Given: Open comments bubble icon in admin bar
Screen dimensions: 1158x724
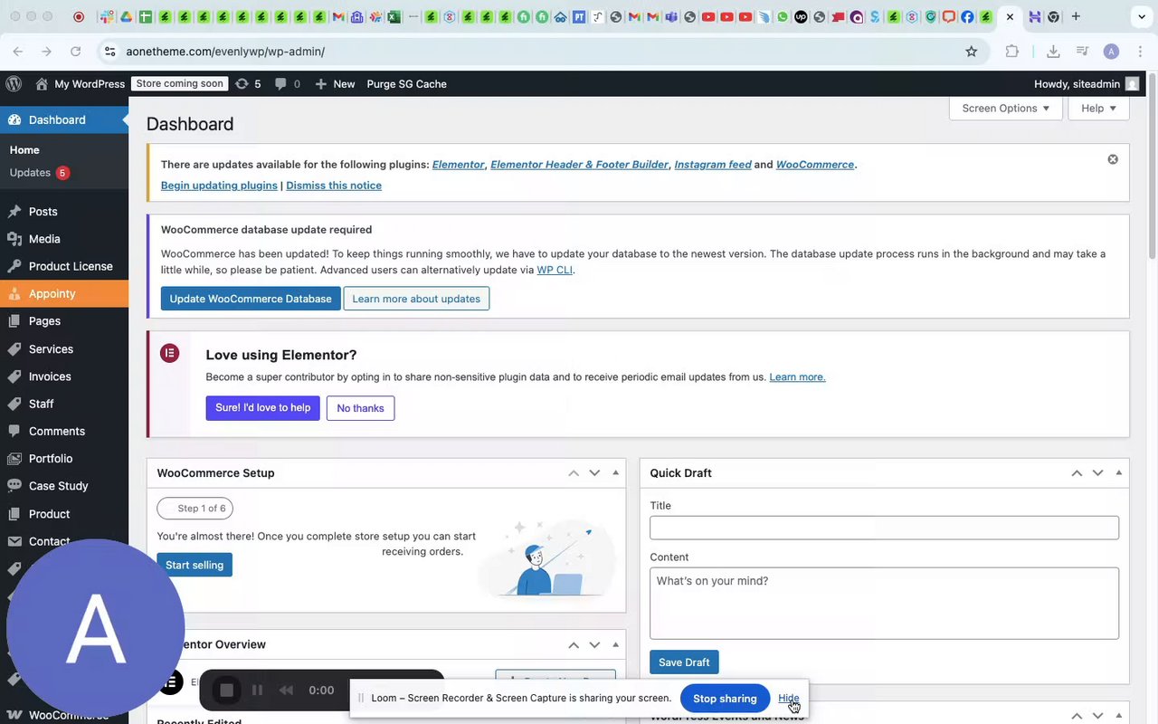Looking at the screenshot, I should tap(287, 83).
